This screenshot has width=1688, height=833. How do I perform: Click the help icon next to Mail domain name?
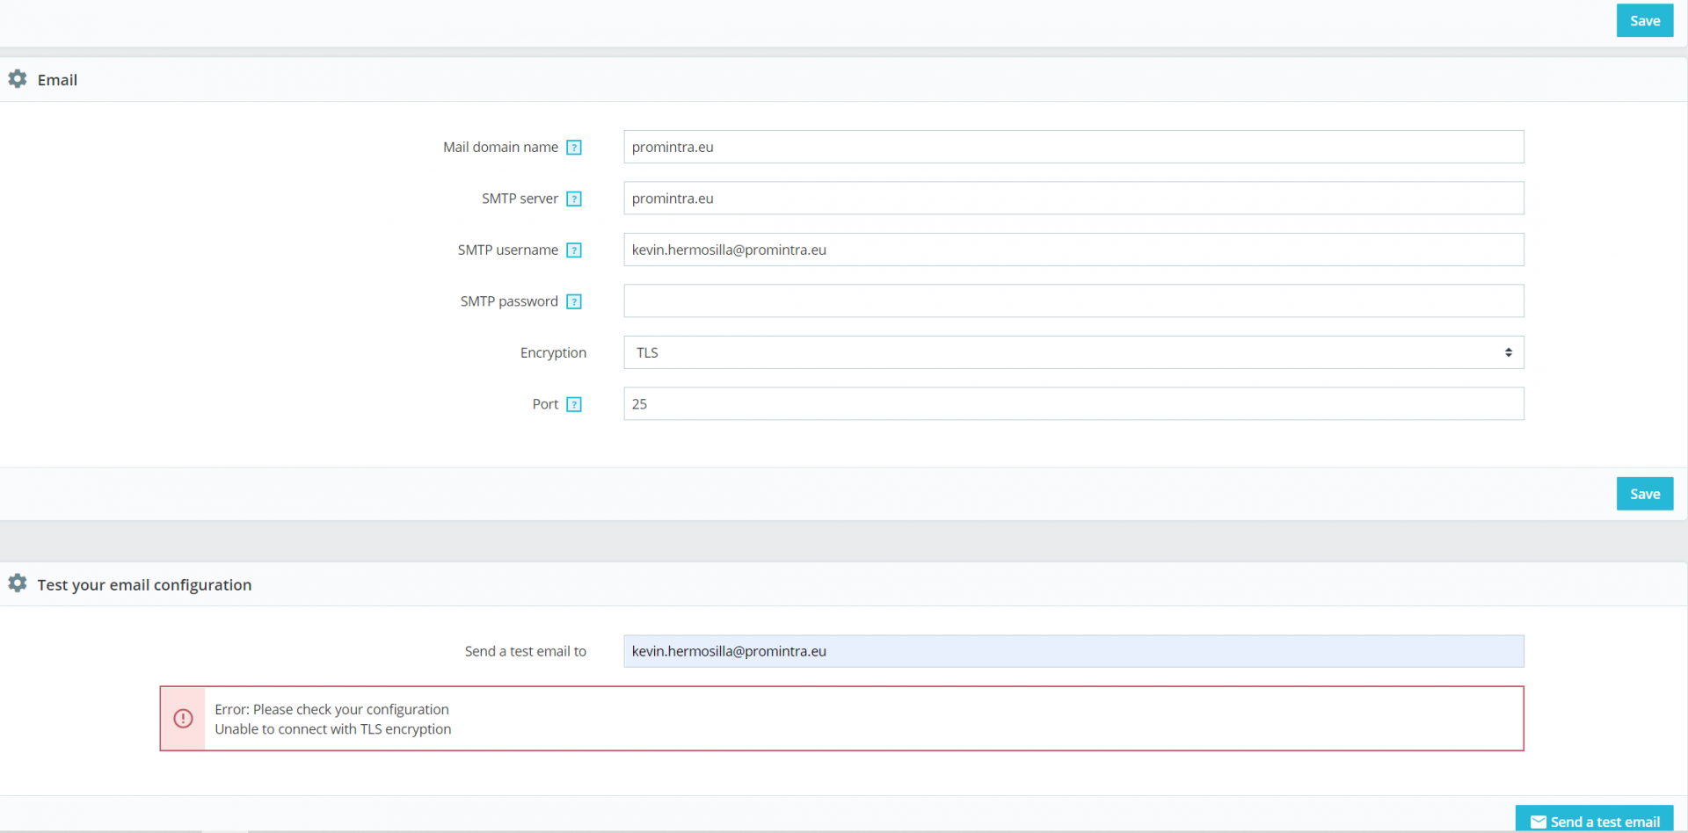pos(574,148)
